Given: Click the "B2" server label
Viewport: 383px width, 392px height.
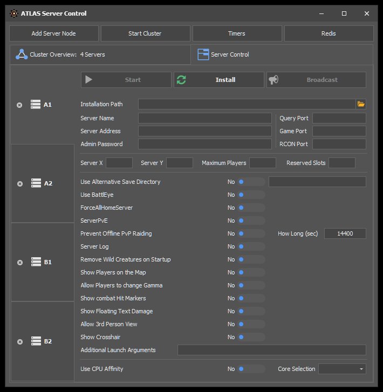Looking at the screenshot, I should 48,341.
